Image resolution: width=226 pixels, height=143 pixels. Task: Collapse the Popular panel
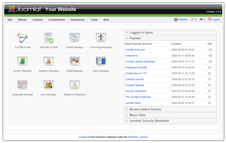[x=170, y=38]
